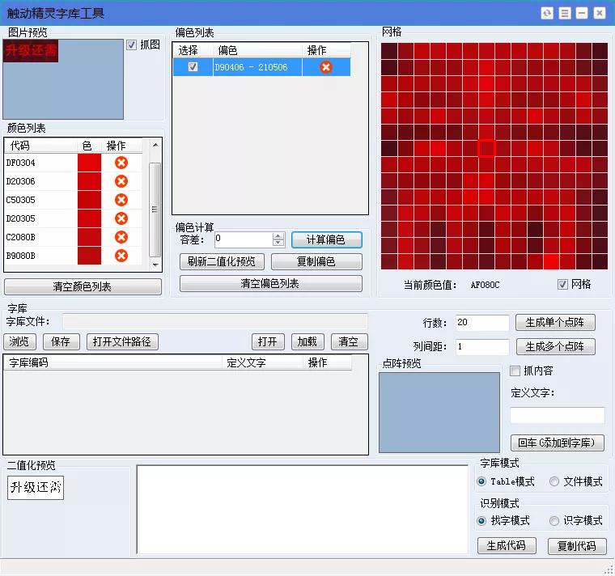
Task: Uncheck the D90406 - 210506 selection checkbox
Action: 193,66
